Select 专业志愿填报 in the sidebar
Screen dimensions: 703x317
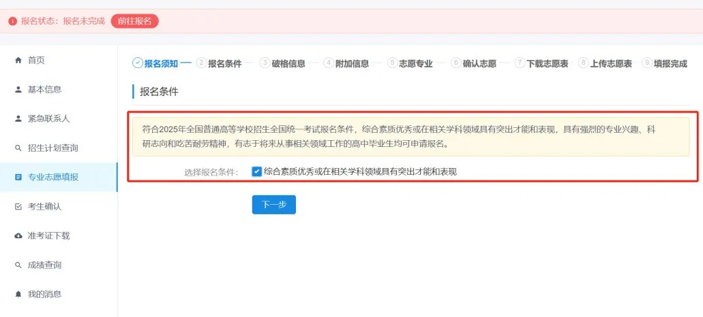pyautogui.click(x=59, y=177)
